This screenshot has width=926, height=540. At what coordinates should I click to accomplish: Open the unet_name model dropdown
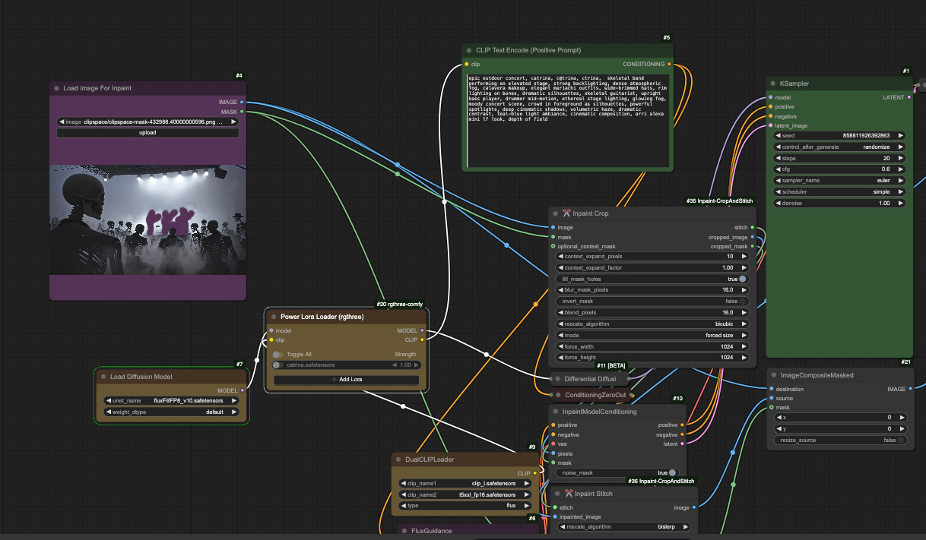click(170, 400)
